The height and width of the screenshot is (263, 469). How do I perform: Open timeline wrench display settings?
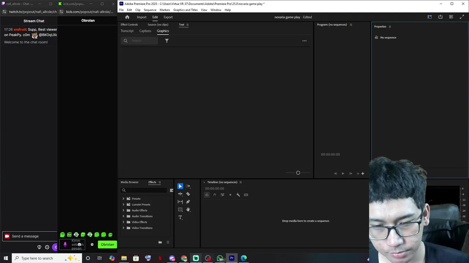pos(238,195)
